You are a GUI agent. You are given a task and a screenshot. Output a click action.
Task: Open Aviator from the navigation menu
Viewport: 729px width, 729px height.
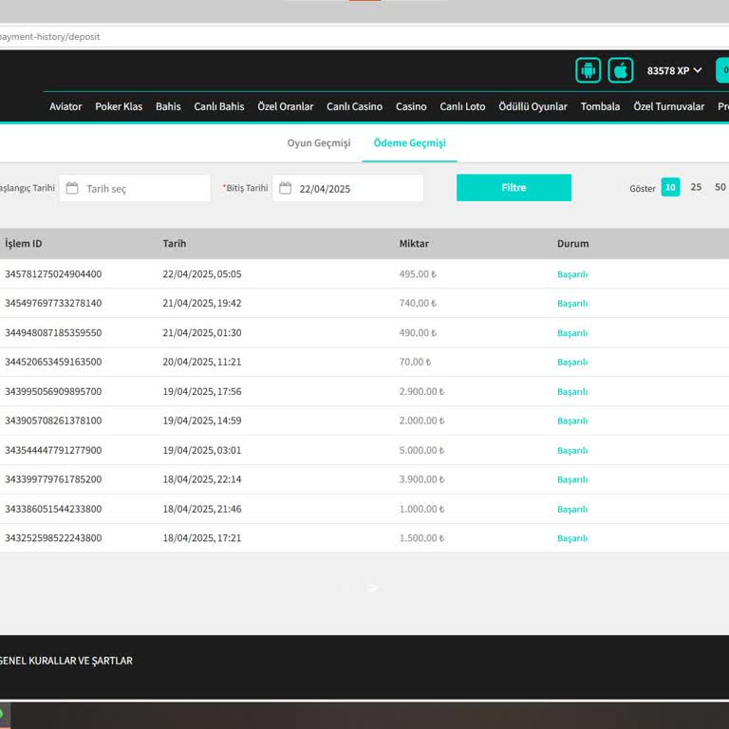65,106
